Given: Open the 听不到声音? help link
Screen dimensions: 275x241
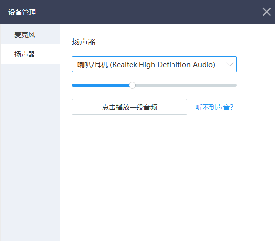Looking at the screenshot, I should click(x=214, y=107).
